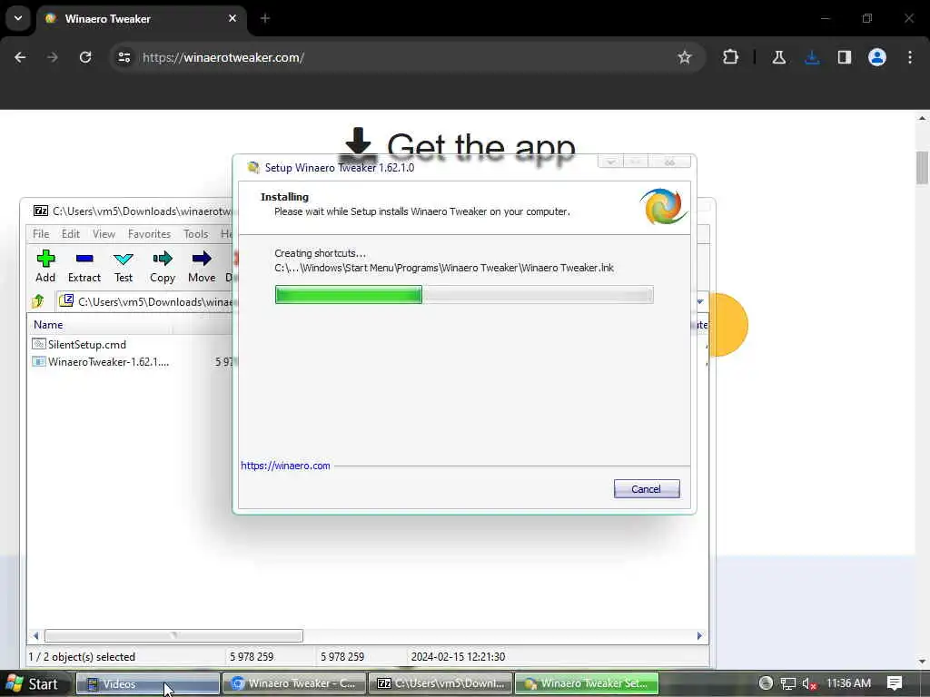Image resolution: width=930 pixels, height=697 pixels.
Task: Click the 7-Zip horizontal scrollbar thumb
Action: [173, 636]
